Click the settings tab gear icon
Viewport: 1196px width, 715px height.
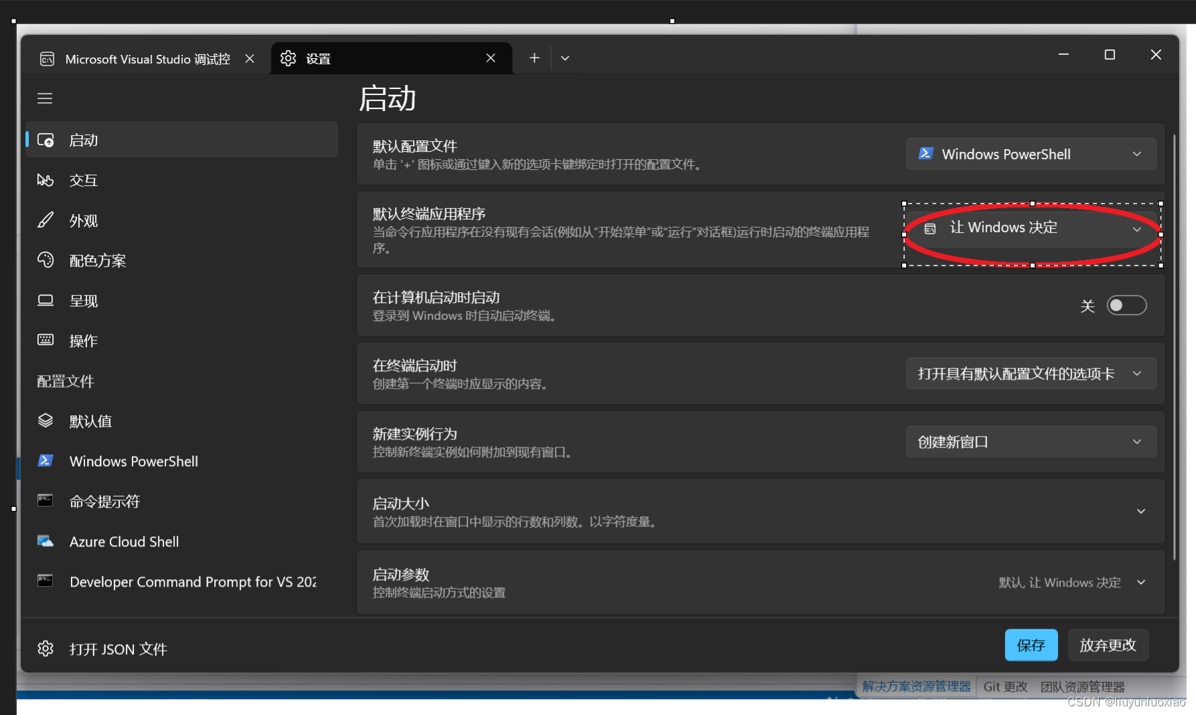pos(288,58)
